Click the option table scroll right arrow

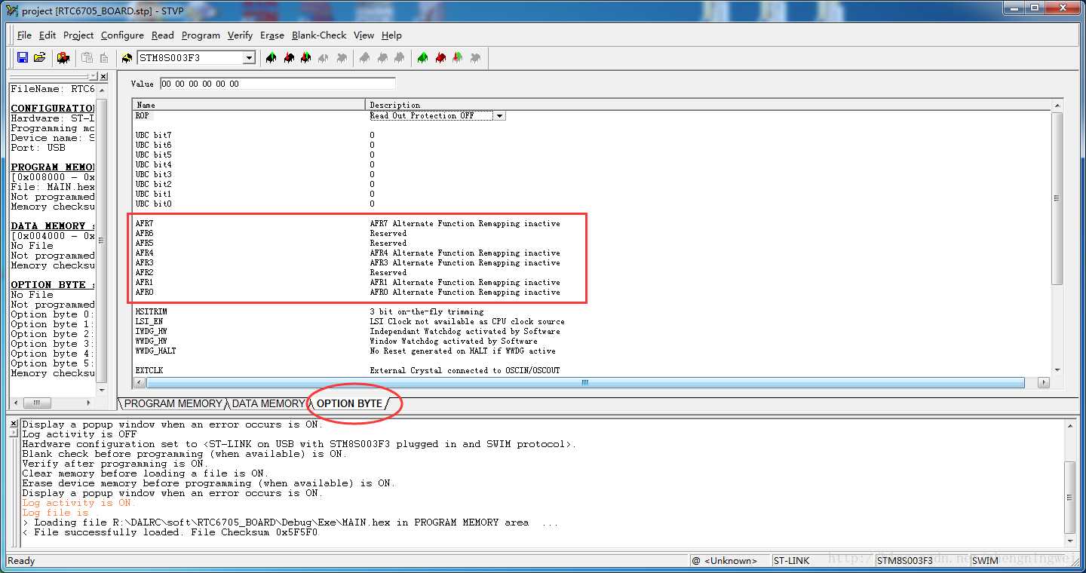[x=1044, y=383]
